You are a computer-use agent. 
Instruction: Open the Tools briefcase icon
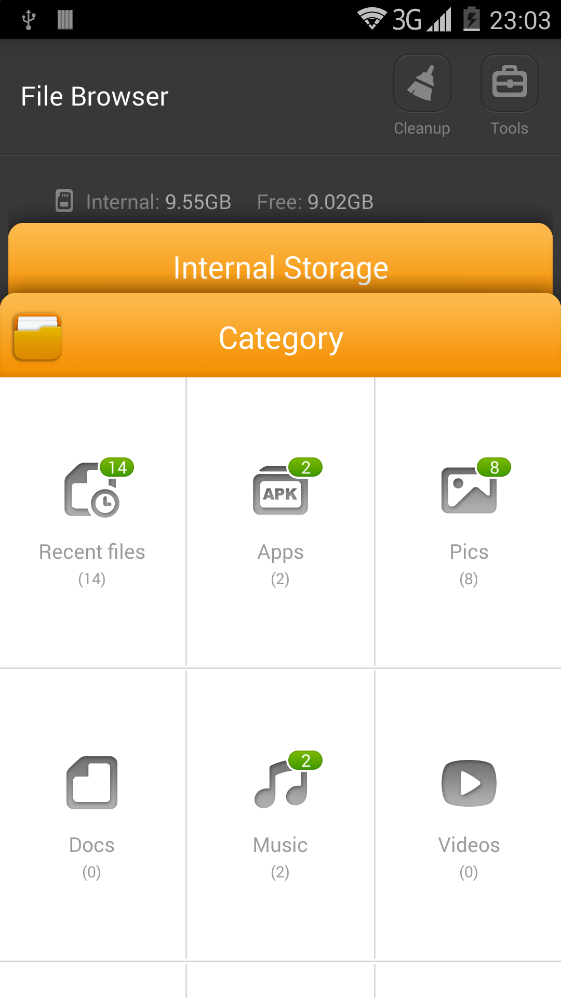click(x=509, y=83)
